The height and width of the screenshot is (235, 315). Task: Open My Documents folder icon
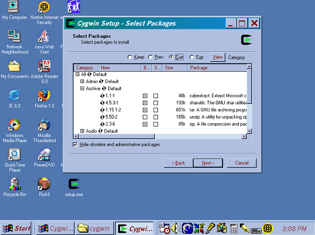coord(15,69)
